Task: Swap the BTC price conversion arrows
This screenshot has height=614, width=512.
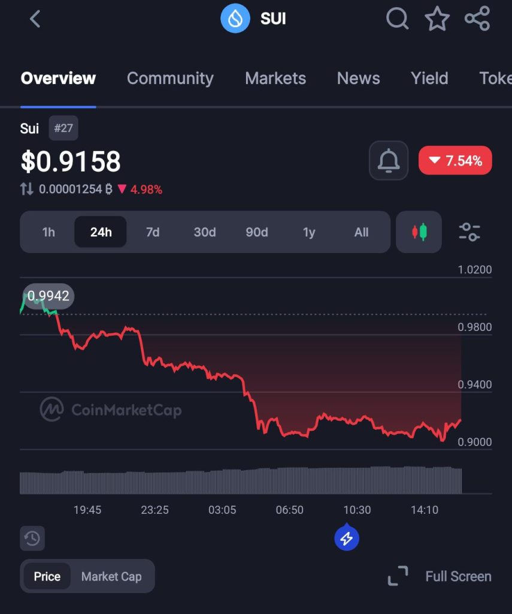Action: tap(26, 189)
